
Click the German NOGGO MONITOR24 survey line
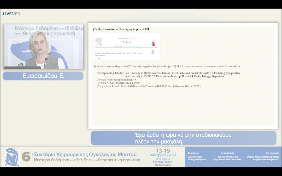point(118,83)
